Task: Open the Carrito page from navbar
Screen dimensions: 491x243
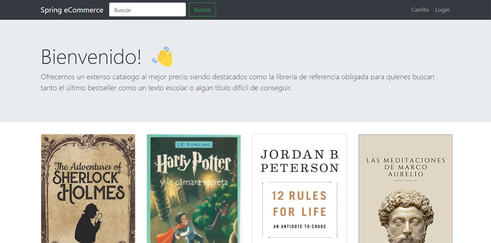Action: [x=420, y=10]
